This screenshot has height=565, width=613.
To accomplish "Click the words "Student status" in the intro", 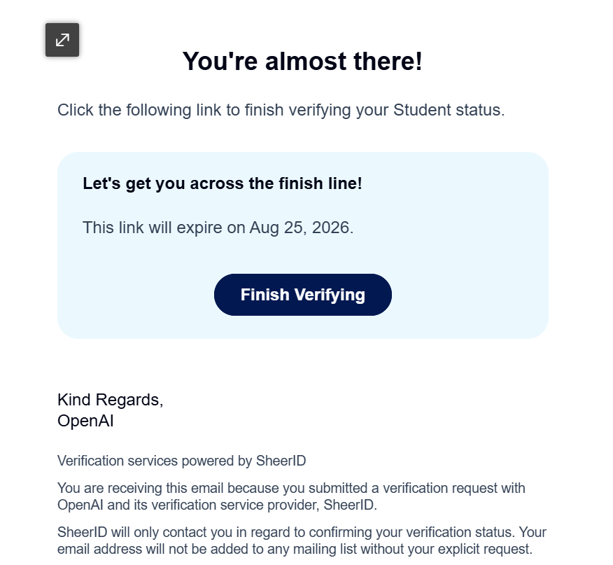I will coord(446,110).
